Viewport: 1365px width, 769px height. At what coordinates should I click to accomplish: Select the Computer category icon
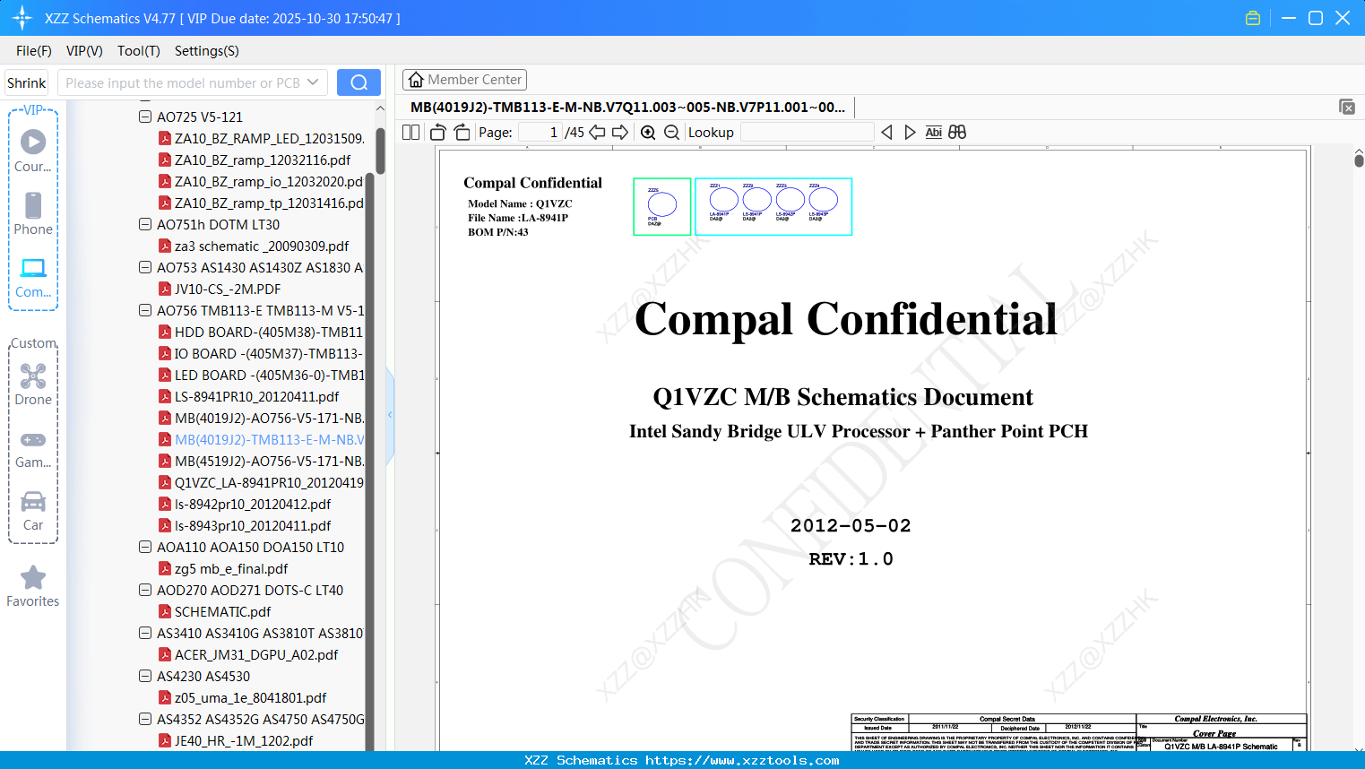tap(33, 277)
